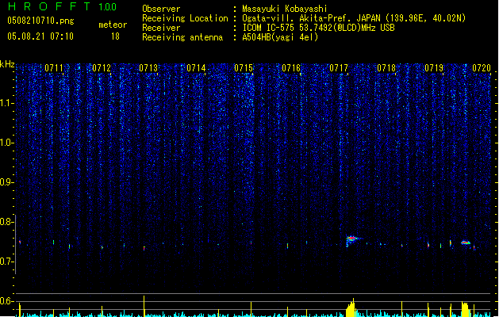The width and height of the screenshot is (499, 317).
Task: Click observer name Masayuki Kobayashi
Action: pyautogui.click(x=285, y=9)
